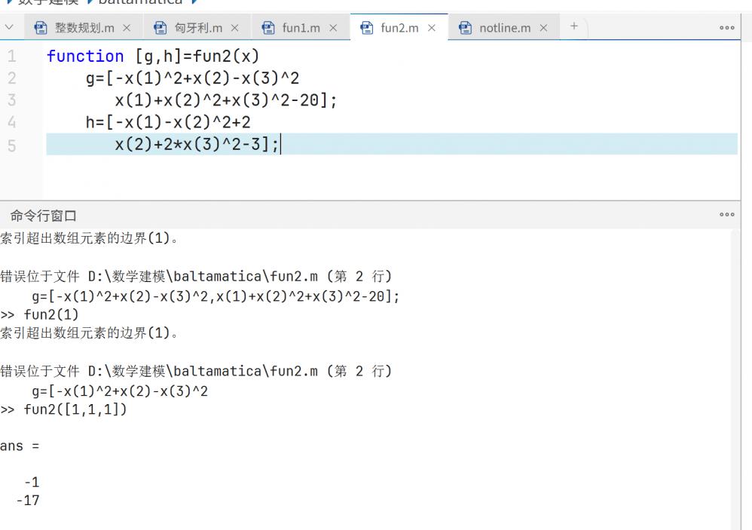Open the fun1.m tab
This screenshot has width=752, height=530.
point(301,28)
